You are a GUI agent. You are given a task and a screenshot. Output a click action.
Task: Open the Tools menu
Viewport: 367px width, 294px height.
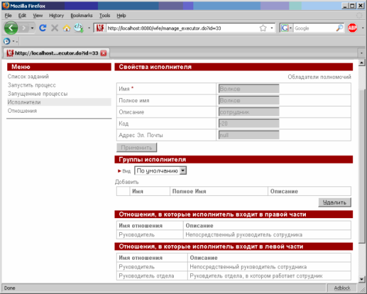click(105, 15)
